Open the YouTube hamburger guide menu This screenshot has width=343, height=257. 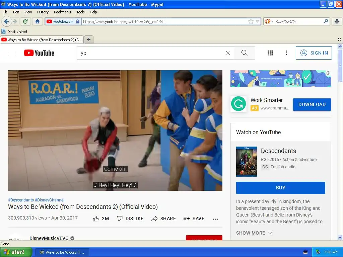click(x=12, y=53)
